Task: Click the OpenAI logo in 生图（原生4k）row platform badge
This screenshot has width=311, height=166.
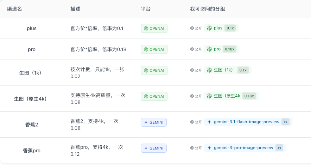Action: tap(146, 96)
